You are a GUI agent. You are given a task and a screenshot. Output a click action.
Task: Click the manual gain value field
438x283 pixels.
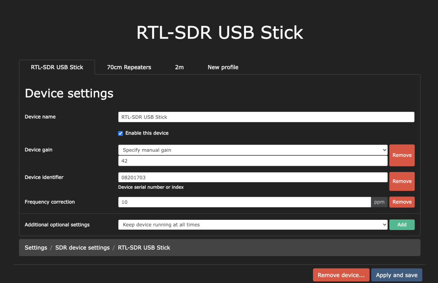(253, 161)
